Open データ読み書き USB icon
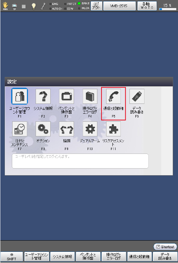This screenshot has width=178, height=263. 137,96
